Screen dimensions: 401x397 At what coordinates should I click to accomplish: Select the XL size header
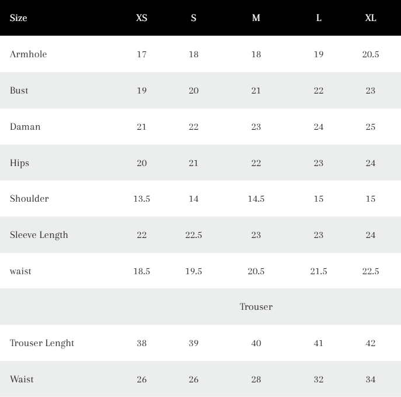click(x=370, y=18)
